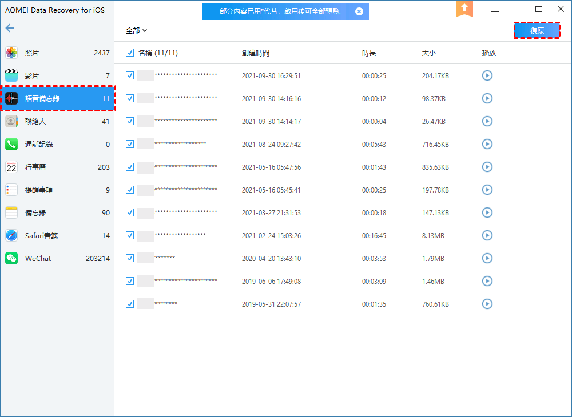Select size value 760.61KB

435,304
